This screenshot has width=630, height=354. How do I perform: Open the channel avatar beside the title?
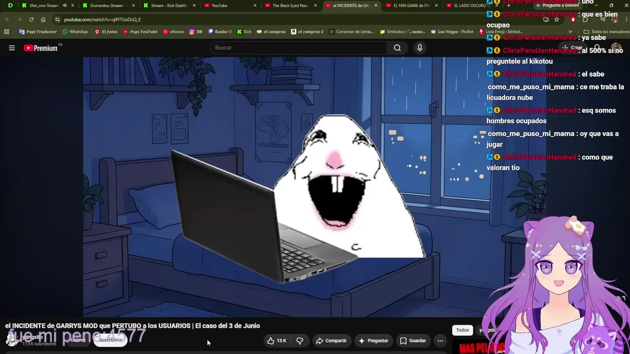[12, 339]
